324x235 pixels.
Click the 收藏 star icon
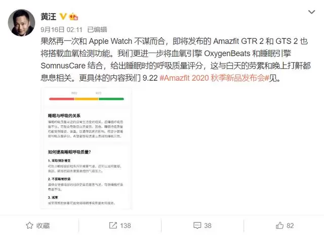pos(29,225)
